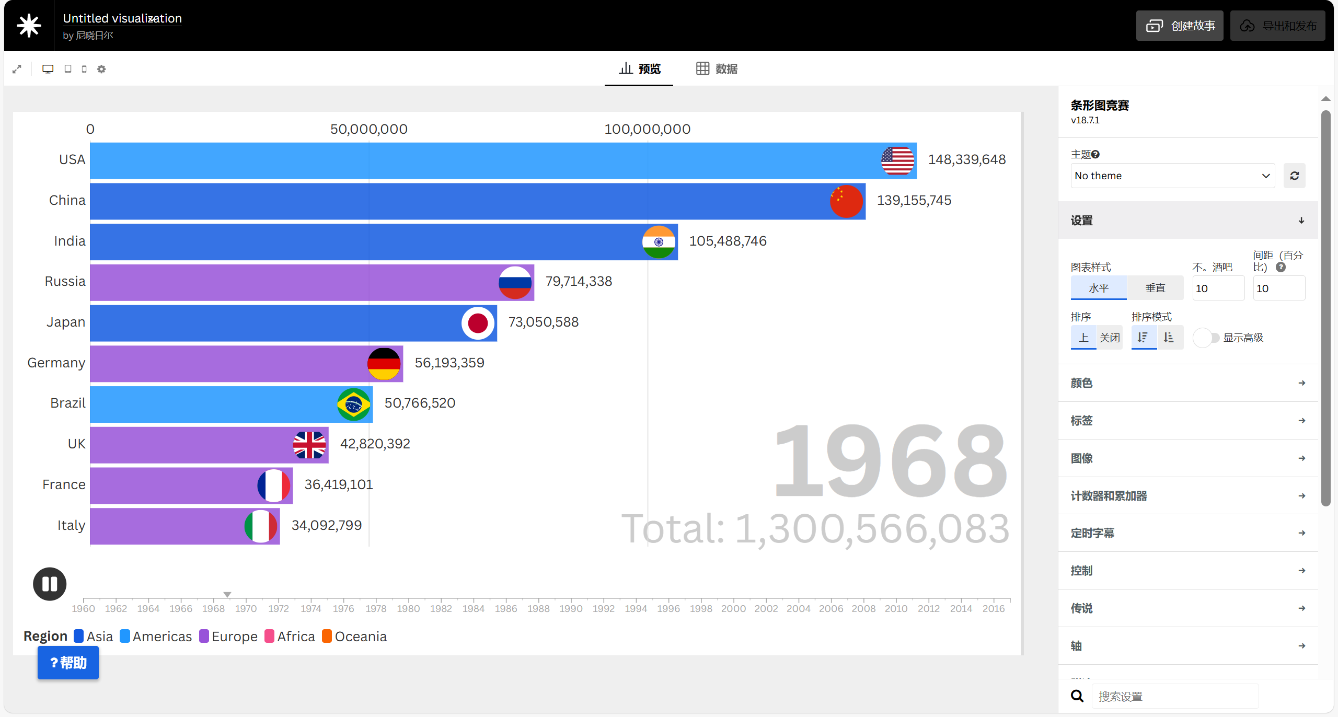This screenshot has width=1338, height=717.
Task: Expand the 颜色 settings section
Action: (x=1187, y=383)
